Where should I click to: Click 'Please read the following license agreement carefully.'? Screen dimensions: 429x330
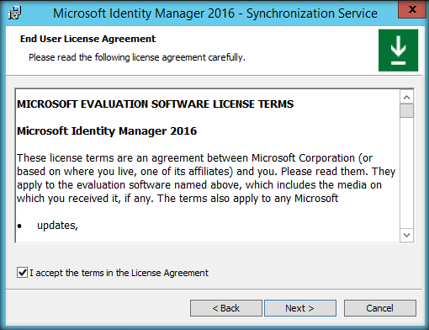click(x=137, y=57)
